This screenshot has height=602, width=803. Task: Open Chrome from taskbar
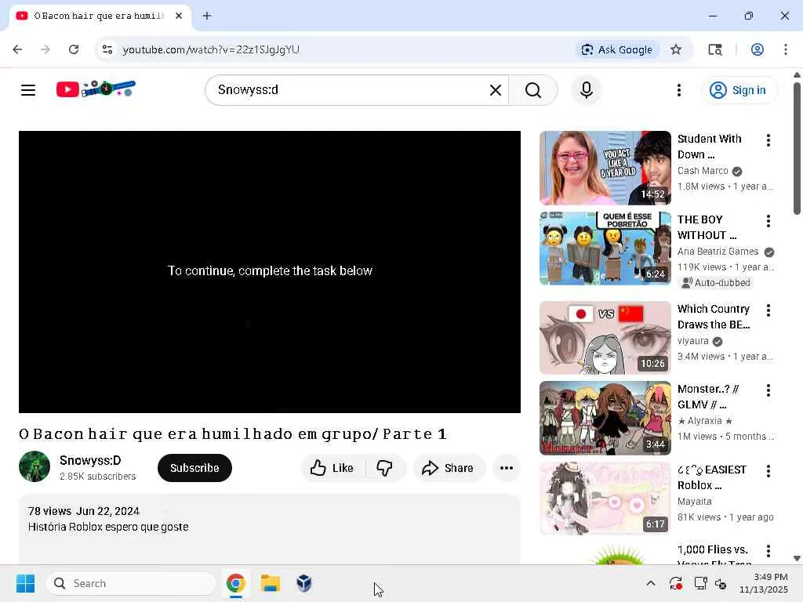[235, 583]
